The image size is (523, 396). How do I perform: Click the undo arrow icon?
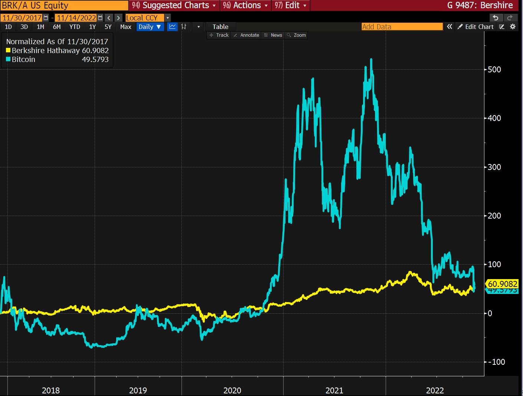click(496, 17)
